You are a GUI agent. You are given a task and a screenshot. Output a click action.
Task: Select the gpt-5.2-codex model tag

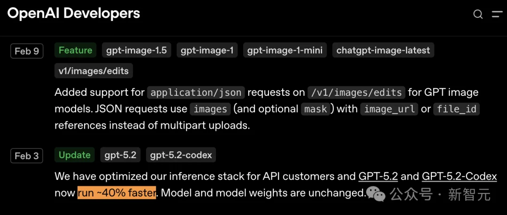tap(181, 155)
